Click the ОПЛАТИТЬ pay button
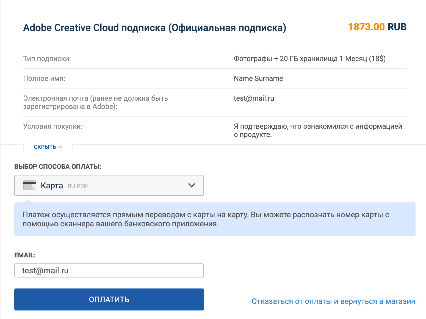Viewport: 426px width, 319px height. point(109,299)
